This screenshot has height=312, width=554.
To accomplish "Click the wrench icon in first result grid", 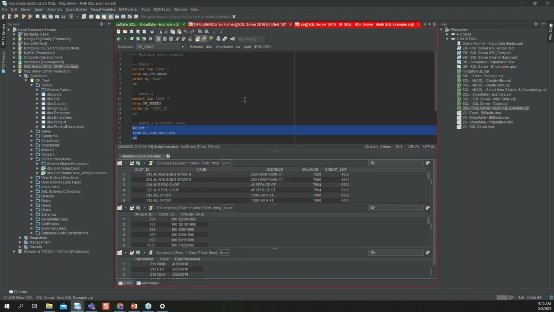I will pyautogui.click(x=428, y=163).
